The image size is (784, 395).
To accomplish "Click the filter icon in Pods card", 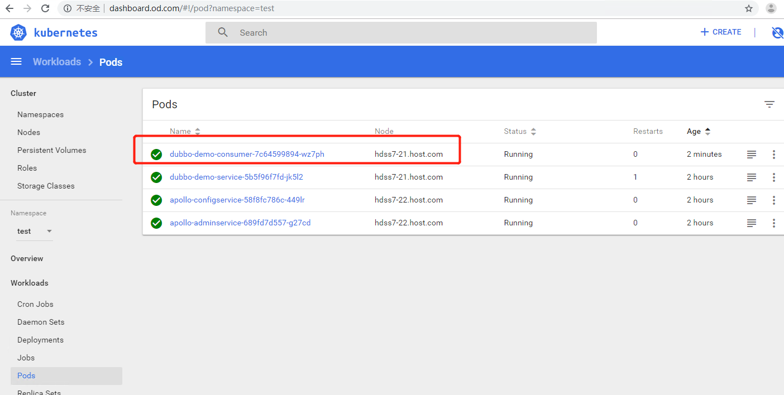I will pyautogui.click(x=769, y=104).
